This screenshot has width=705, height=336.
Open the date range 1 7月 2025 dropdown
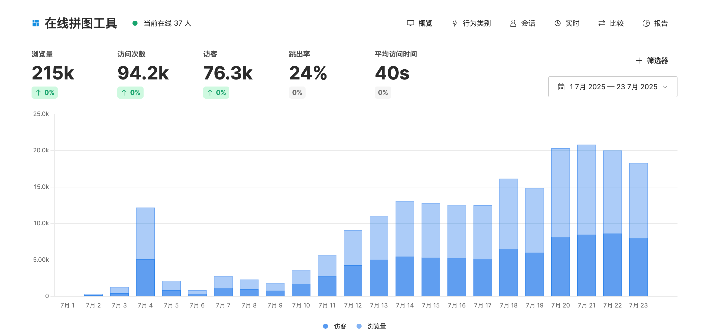pyautogui.click(x=613, y=87)
